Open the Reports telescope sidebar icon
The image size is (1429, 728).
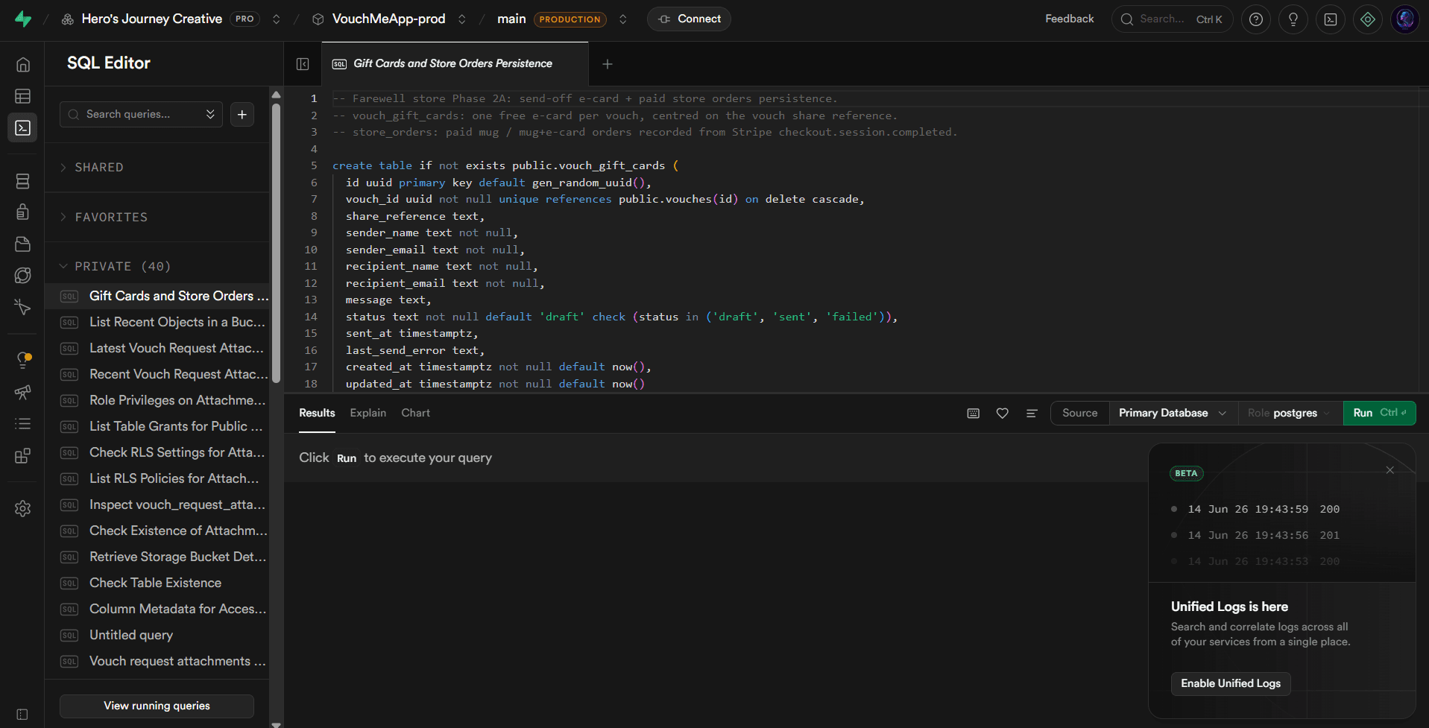coord(23,392)
